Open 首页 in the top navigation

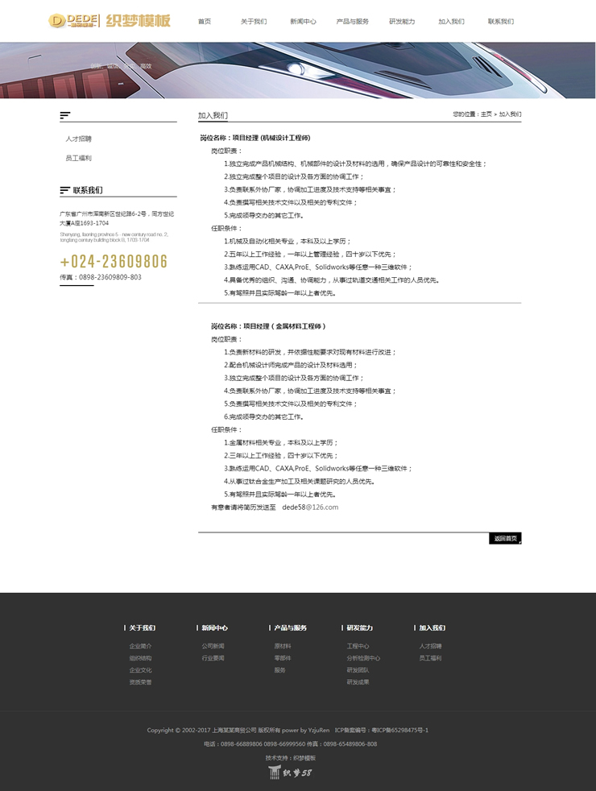pyautogui.click(x=205, y=22)
